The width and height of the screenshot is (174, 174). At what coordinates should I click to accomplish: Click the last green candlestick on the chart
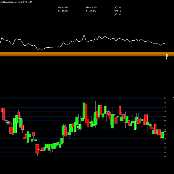pos(163,135)
